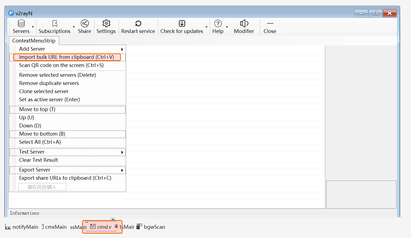Choose Scan QR code on the screen

[61, 65]
